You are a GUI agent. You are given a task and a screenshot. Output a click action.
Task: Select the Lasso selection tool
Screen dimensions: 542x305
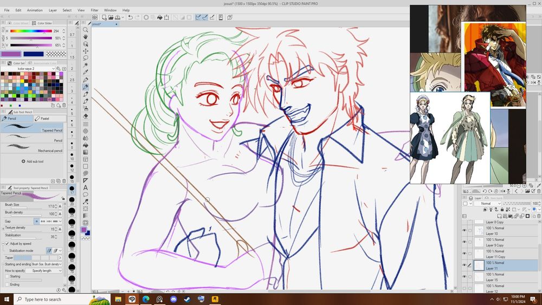86,57
